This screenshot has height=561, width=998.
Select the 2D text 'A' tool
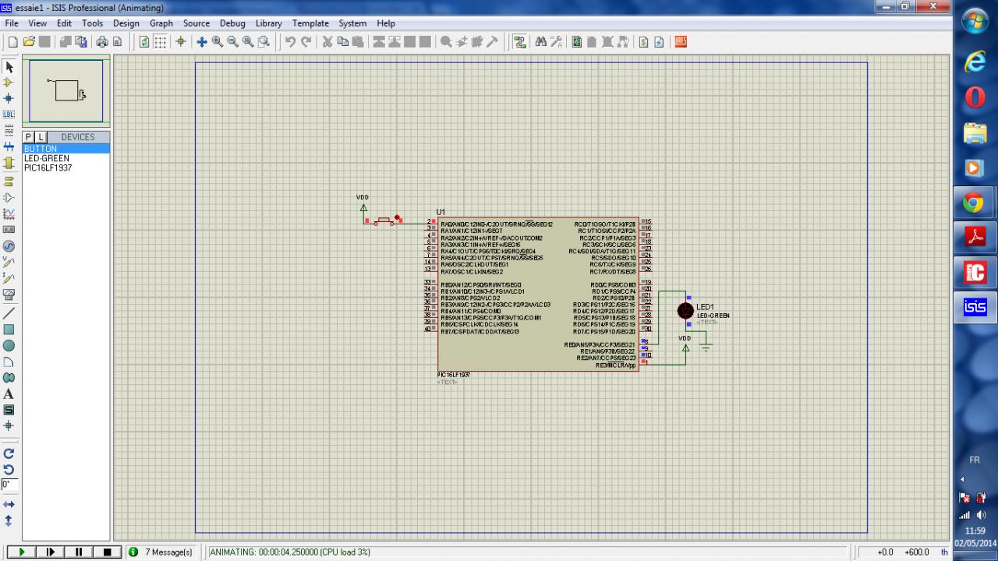[x=9, y=394]
